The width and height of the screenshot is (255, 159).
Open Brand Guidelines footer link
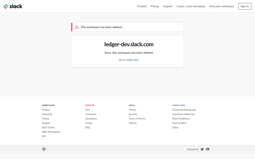(181, 119)
